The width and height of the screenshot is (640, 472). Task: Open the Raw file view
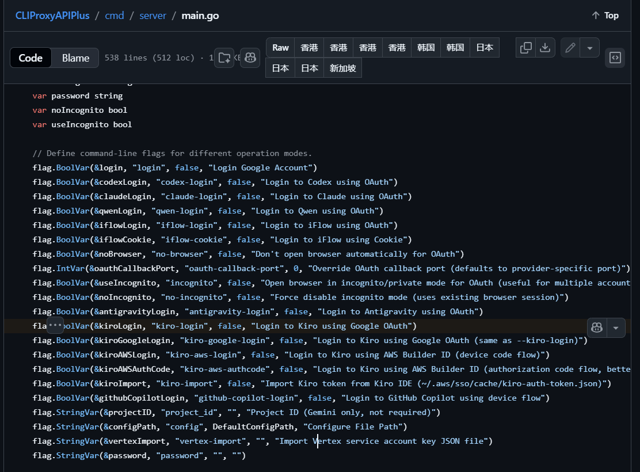(280, 48)
